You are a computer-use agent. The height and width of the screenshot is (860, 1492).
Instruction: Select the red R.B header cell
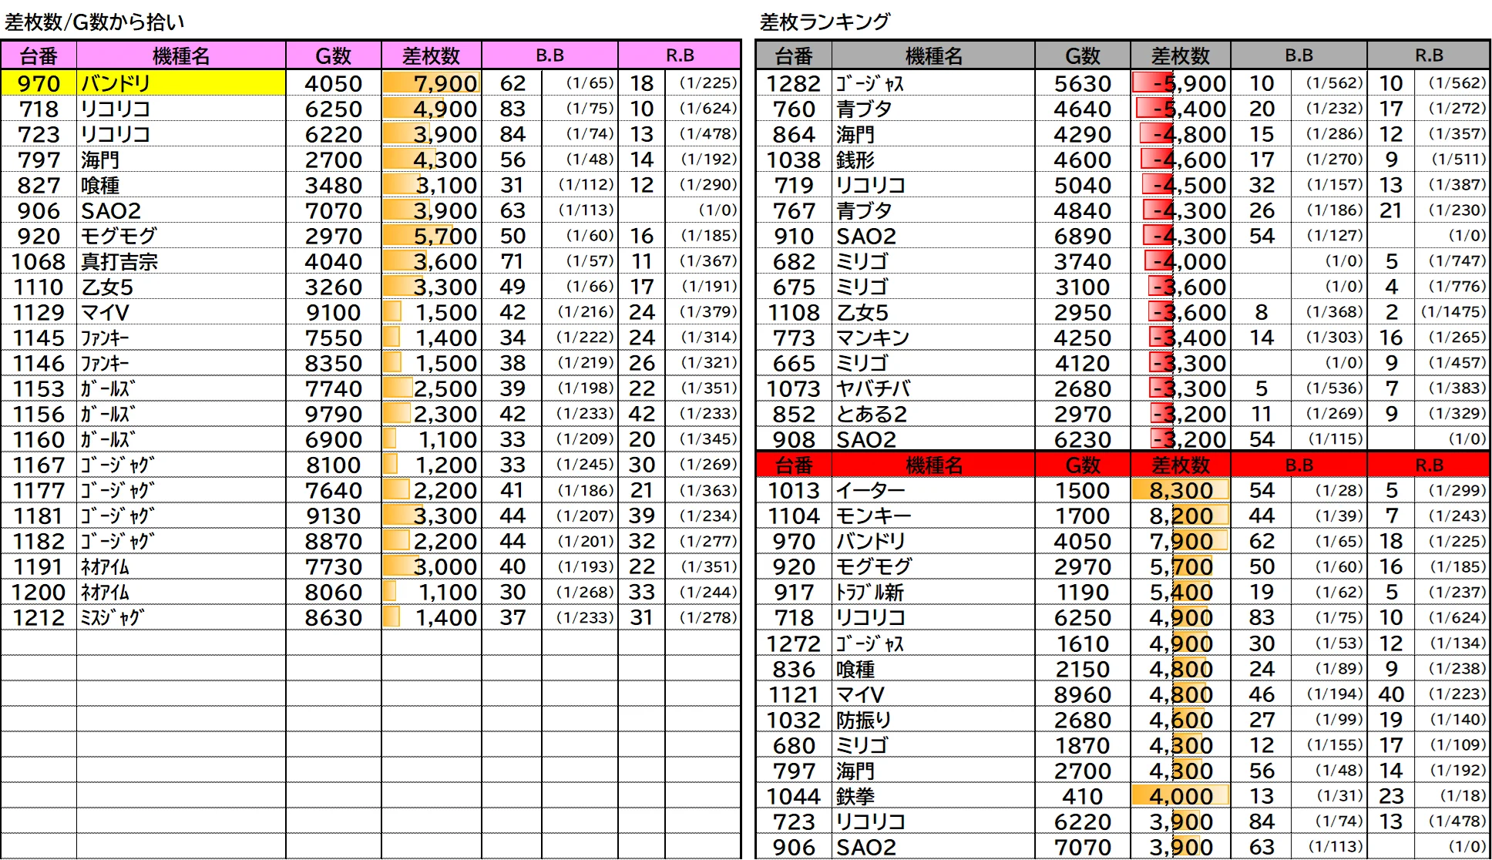(x=1428, y=465)
